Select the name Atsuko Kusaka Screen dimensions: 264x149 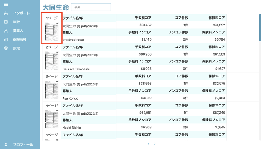[73, 40]
